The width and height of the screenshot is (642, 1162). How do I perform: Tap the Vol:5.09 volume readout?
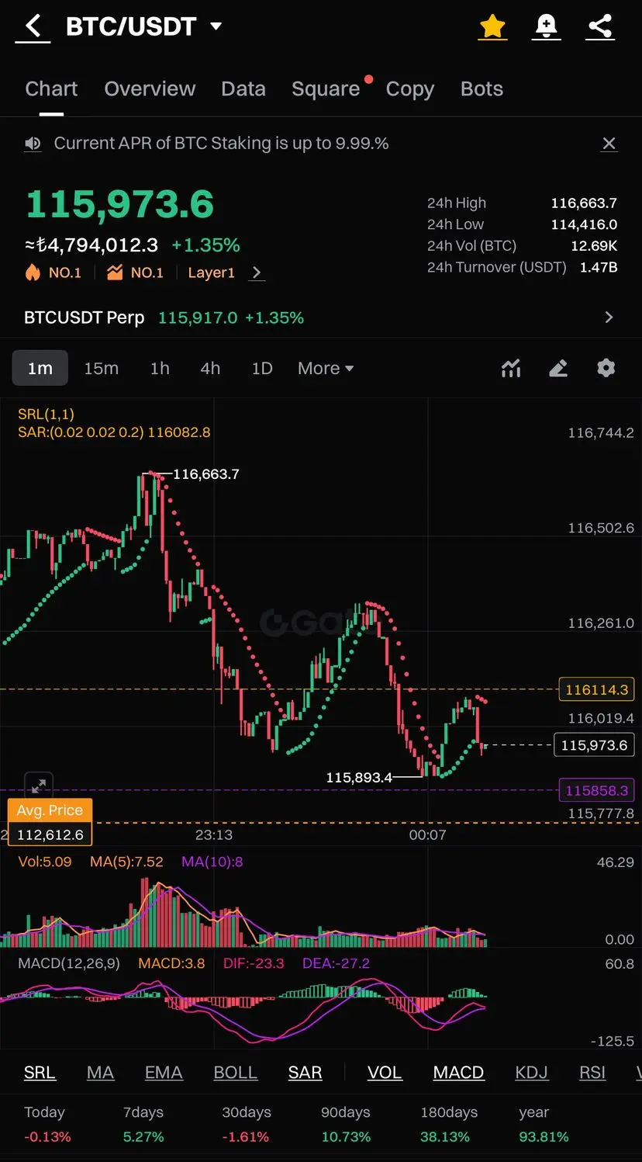(44, 862)
